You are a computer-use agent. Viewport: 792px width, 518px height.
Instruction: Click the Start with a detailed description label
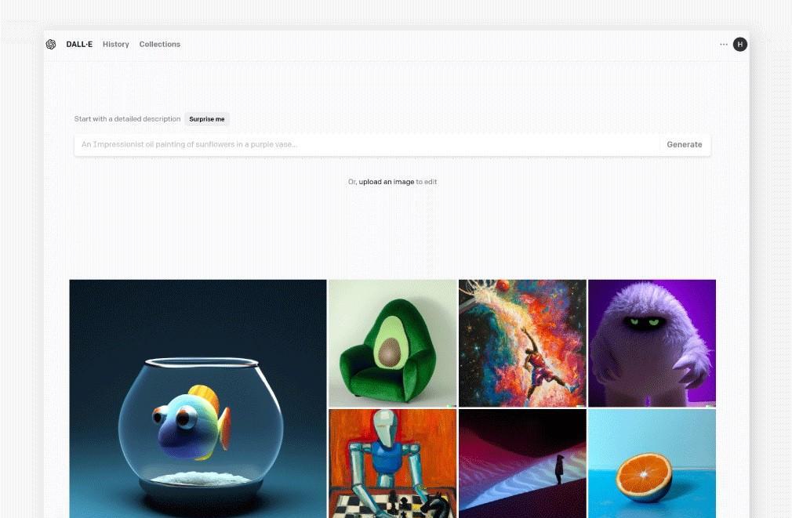pos(127,119)
